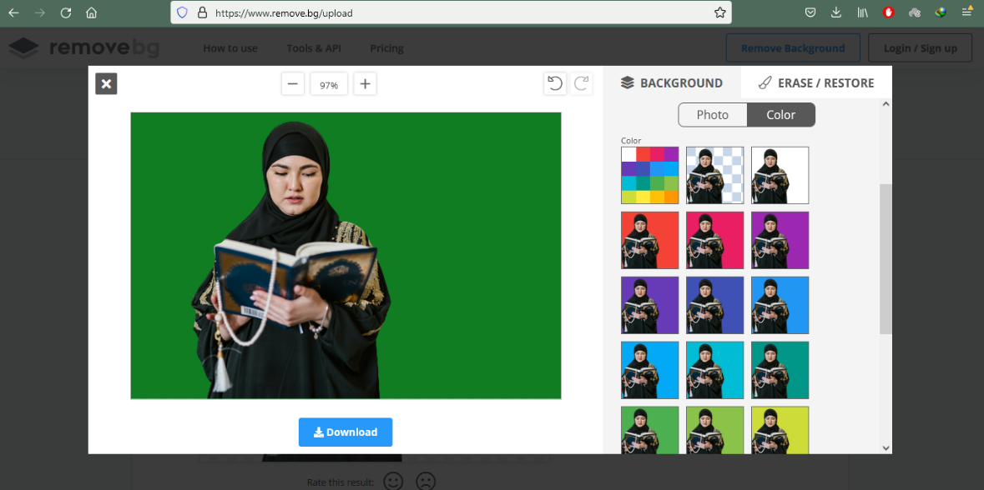Rate result with the sad face

tap(426, 481)
